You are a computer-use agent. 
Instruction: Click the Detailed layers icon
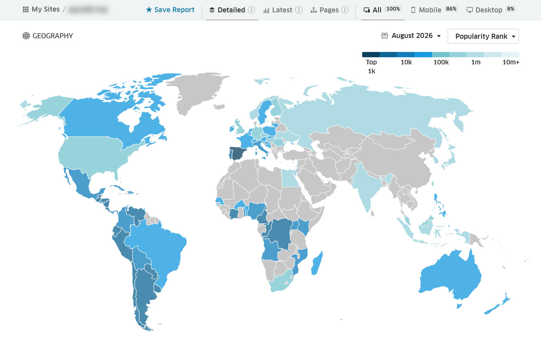212,10
